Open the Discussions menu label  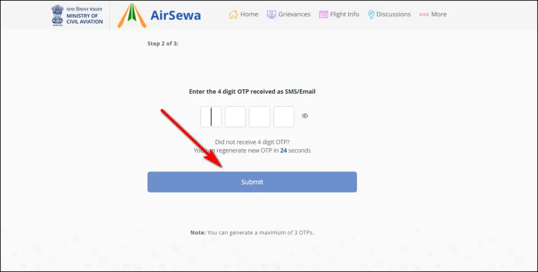pos(394,14)
